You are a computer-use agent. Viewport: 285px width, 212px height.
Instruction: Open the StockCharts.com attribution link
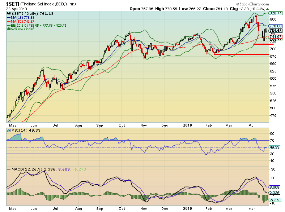(x=253, y=4)
